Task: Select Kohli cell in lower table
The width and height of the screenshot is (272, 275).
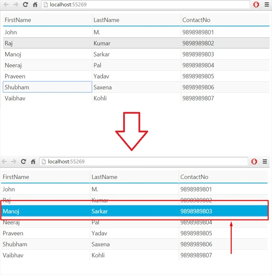Action: [x=135, y=255]
